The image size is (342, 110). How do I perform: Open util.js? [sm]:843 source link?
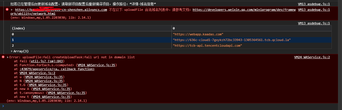click(x=47, y=61)
